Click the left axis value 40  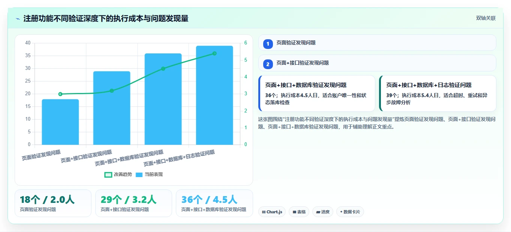(28, 43)
